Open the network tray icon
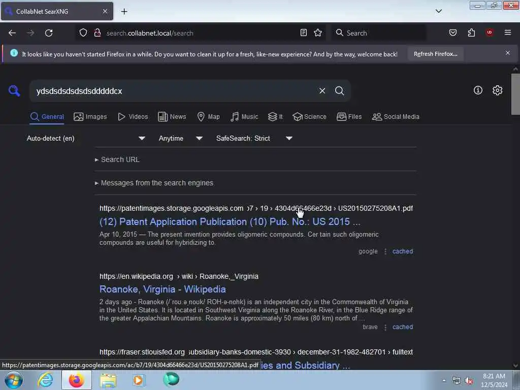This screenshot has height=390, width=520. click(457, 381)
